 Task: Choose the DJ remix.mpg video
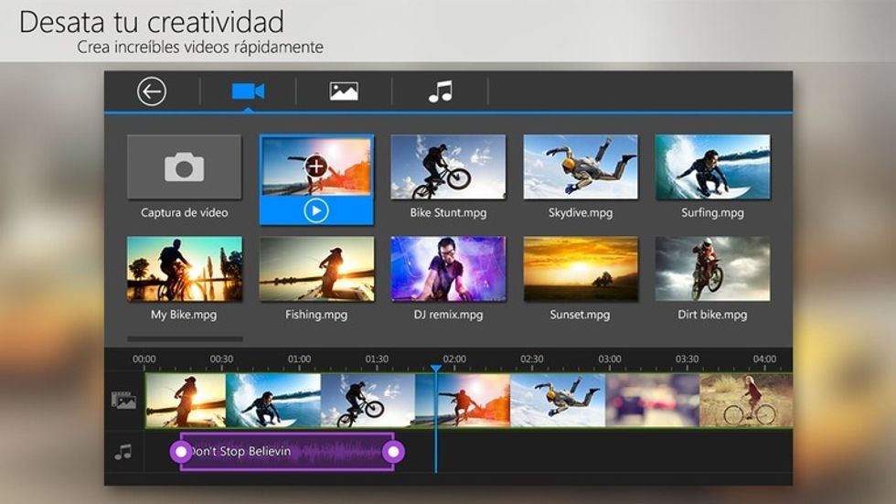[x=448, y=270]
